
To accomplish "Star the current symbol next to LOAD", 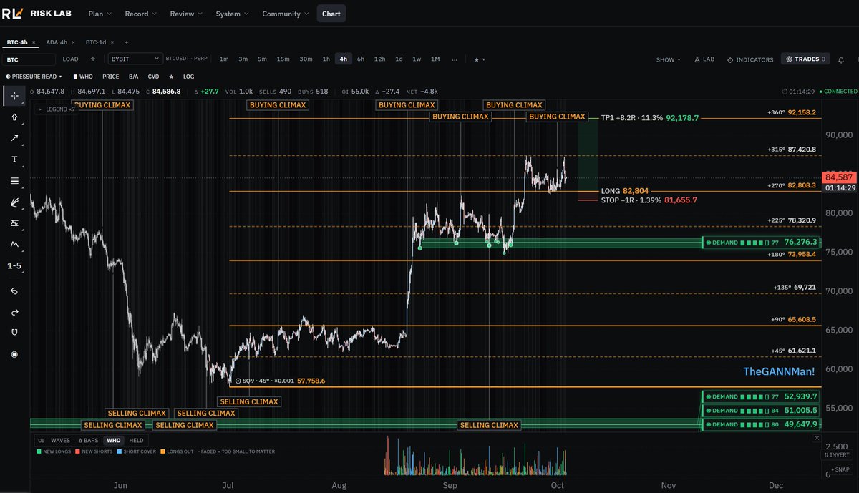I will (92, 59).
